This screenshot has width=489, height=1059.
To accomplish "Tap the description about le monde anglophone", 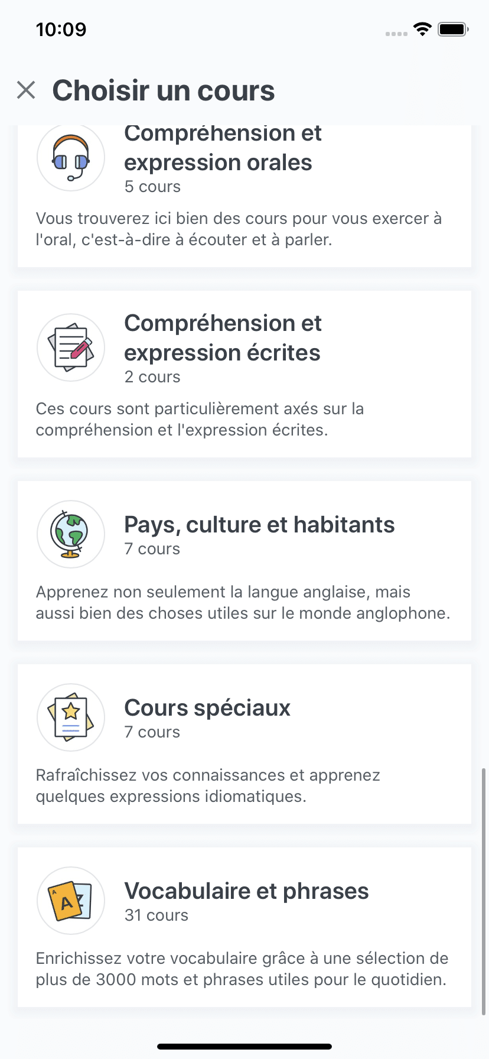I will (x=243, y=603).
